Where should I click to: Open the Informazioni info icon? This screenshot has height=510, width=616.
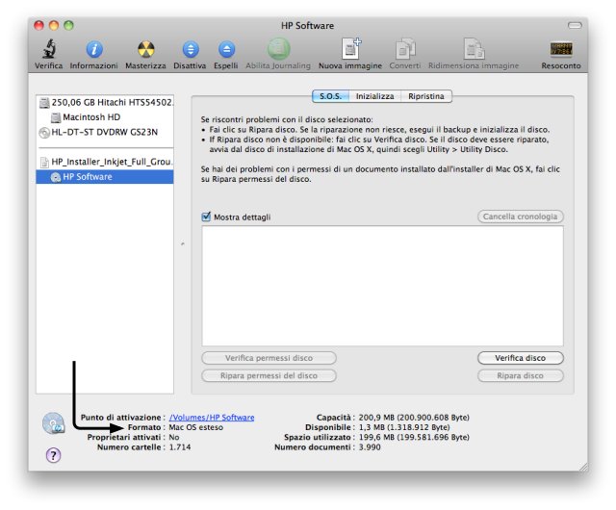[94, 49]
